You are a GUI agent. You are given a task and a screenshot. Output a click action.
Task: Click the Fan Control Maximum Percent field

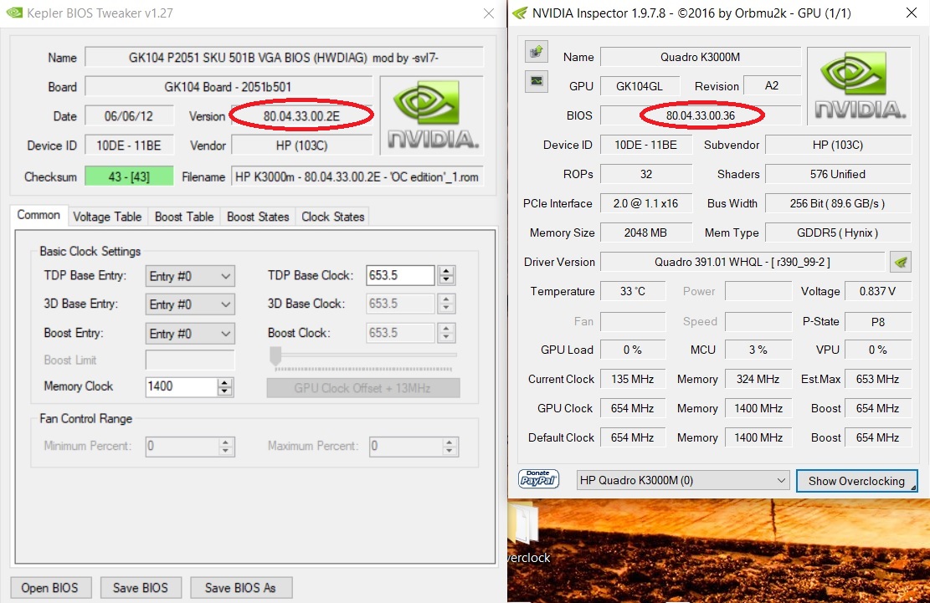(x=406, y=446)
